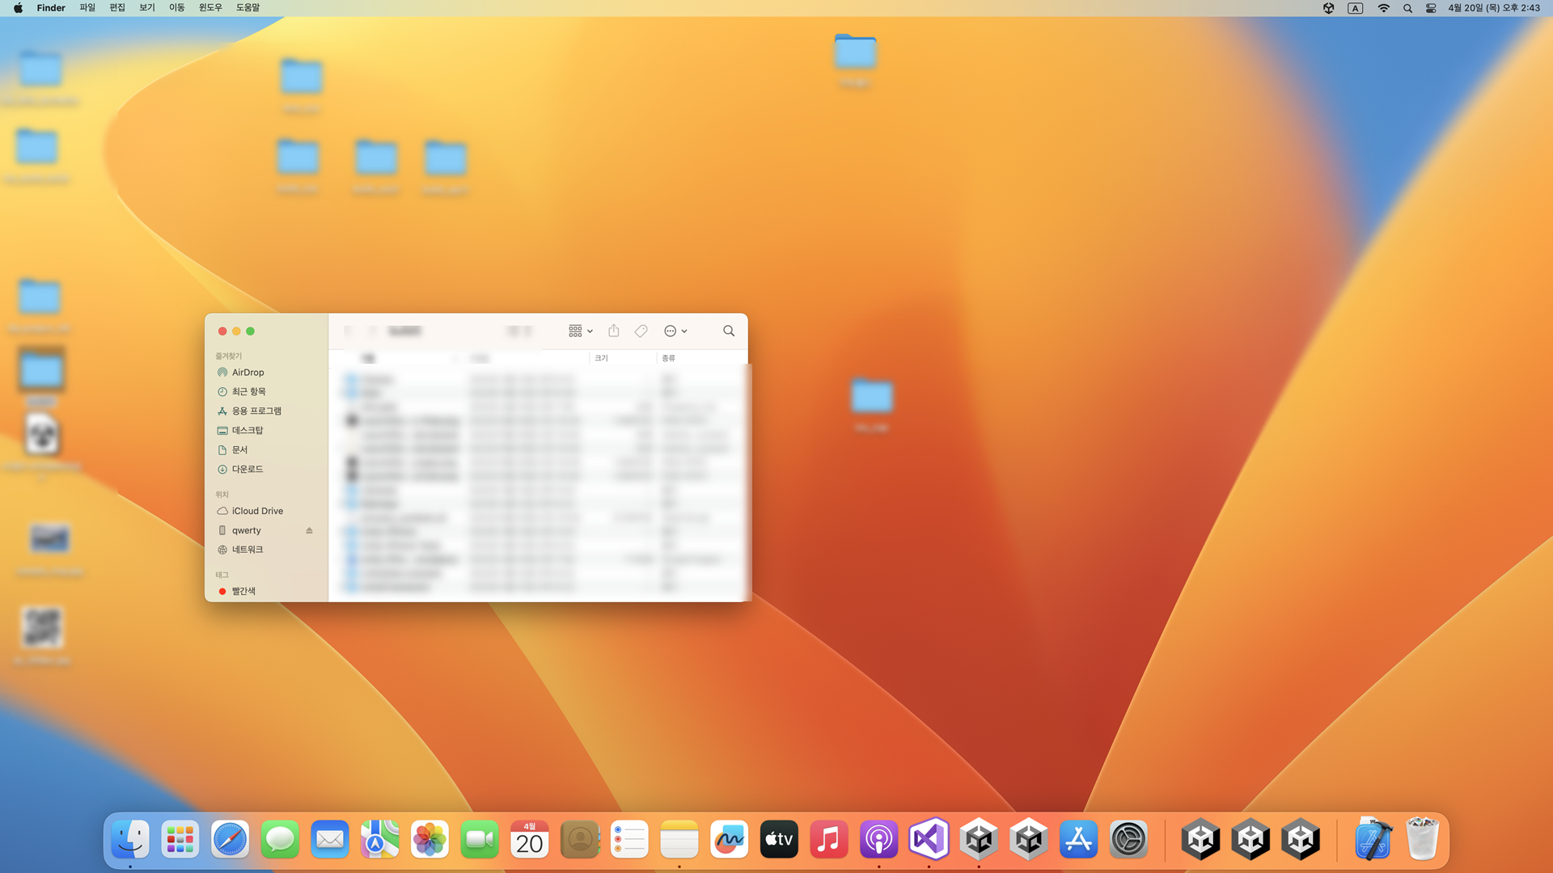Click the Share icon in Finder toolbar
1553x873 pixels.
(614, 331)
